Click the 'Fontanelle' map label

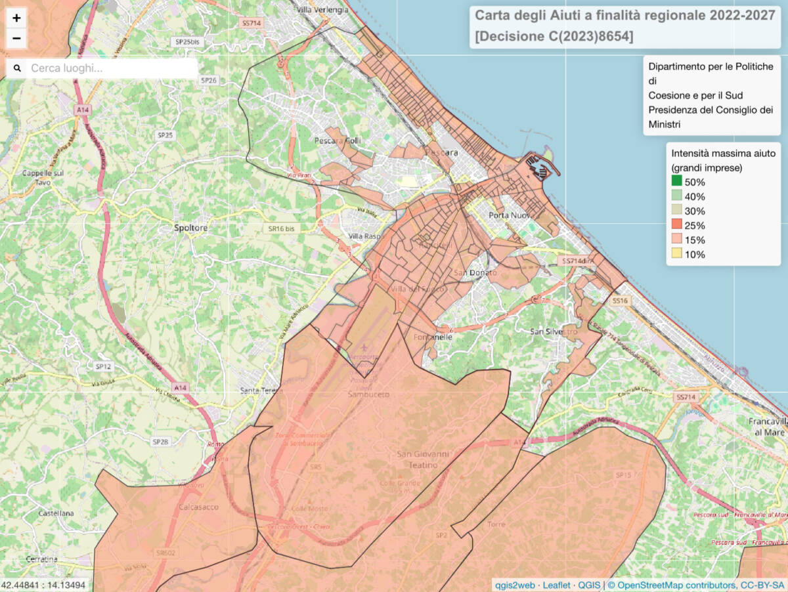[433, 337]
